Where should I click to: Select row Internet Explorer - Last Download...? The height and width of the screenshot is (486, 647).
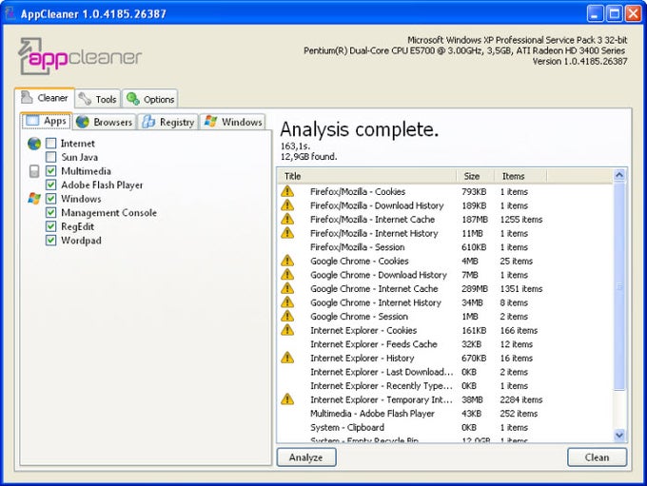coord(445,372)
